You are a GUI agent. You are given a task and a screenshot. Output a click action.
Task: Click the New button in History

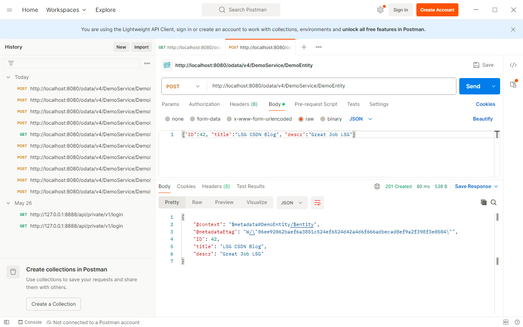click(121, 47)
